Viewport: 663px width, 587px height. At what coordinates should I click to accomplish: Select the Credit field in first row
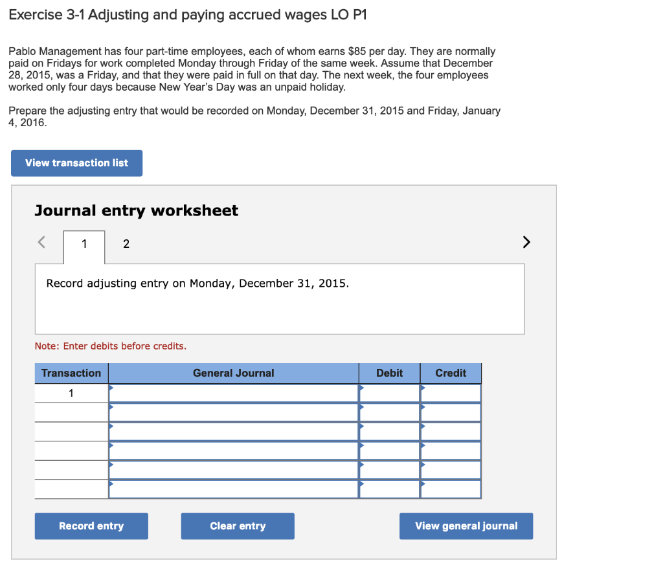451,393
